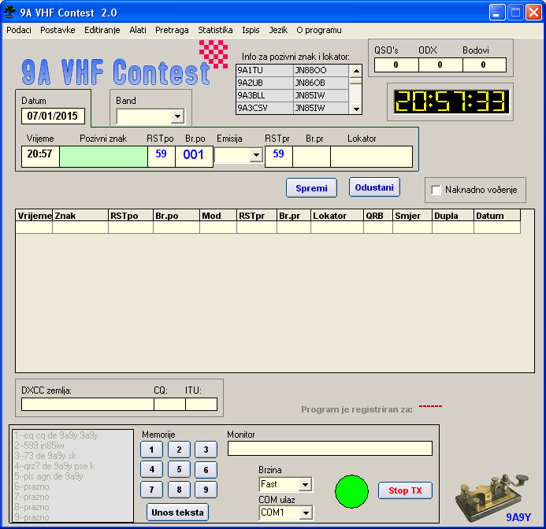
Task: Click the QSO's counter value
Action: coord(396,65)
